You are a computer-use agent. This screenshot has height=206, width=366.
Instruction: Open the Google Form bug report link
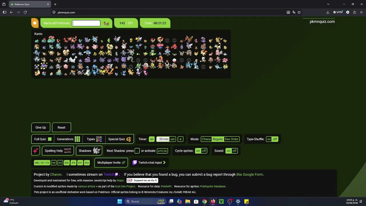[x=250, y=175]
